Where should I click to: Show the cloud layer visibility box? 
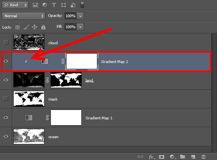point(6,43)
